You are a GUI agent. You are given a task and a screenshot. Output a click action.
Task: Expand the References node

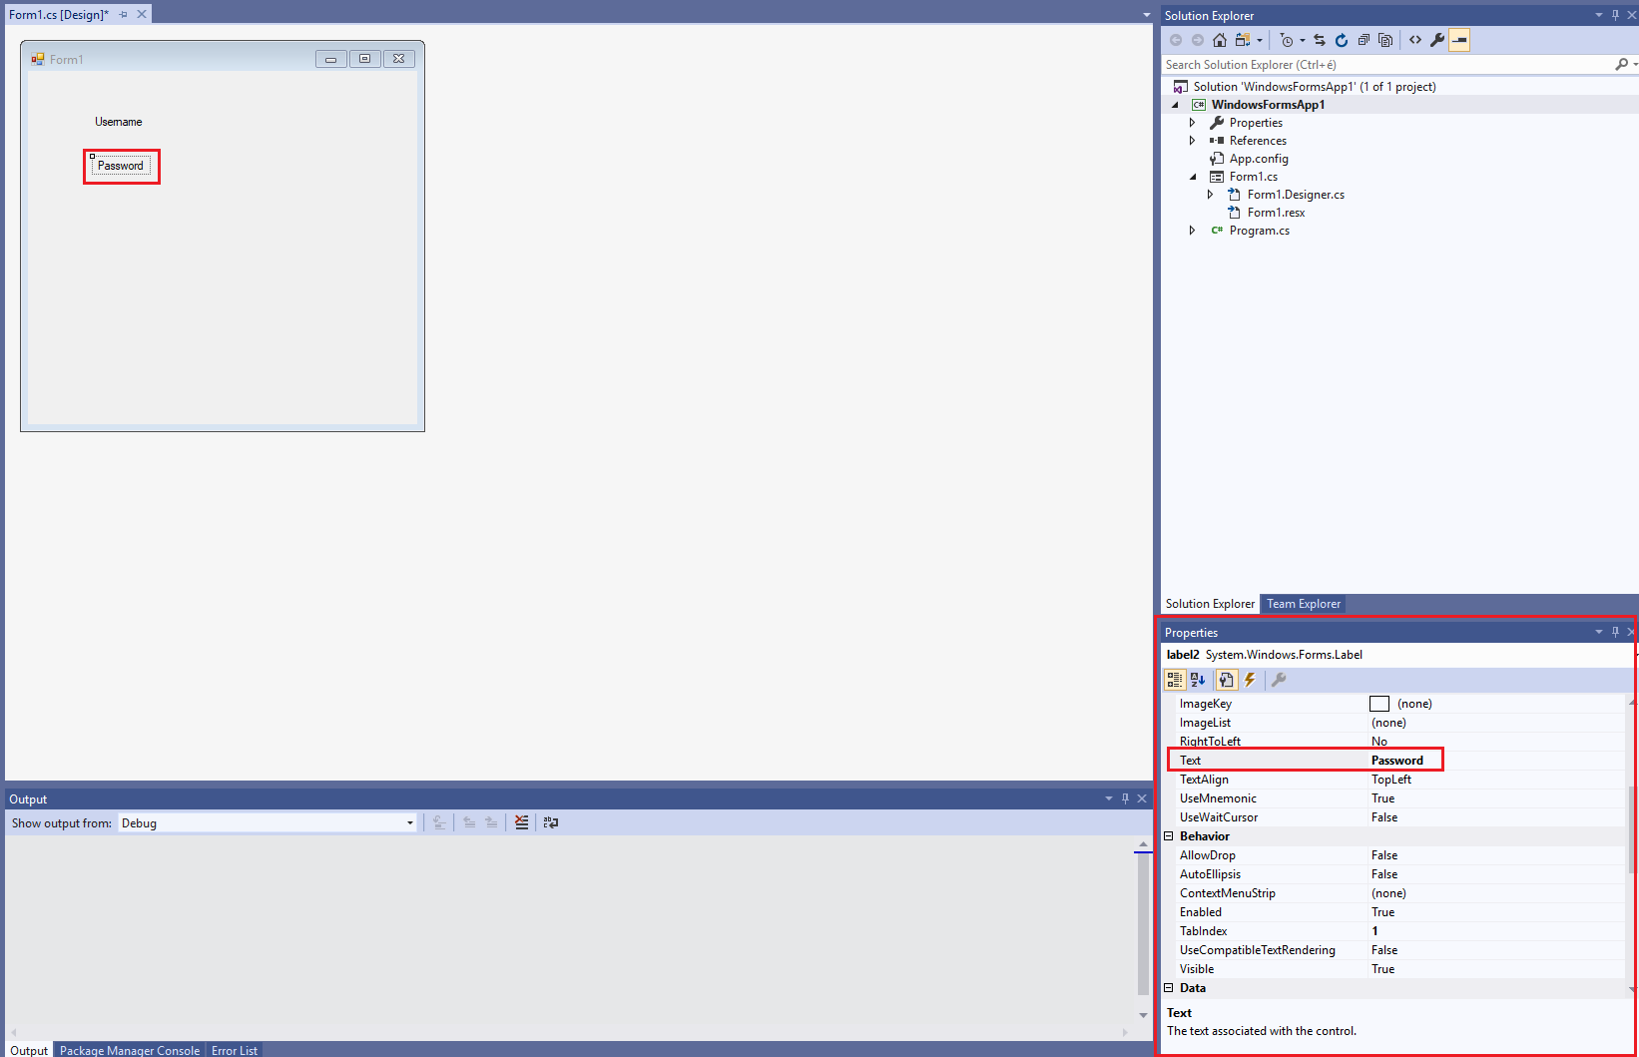[1192, 141]
